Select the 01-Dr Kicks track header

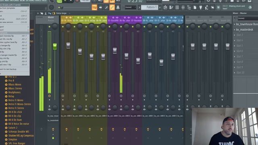point(67,20)
